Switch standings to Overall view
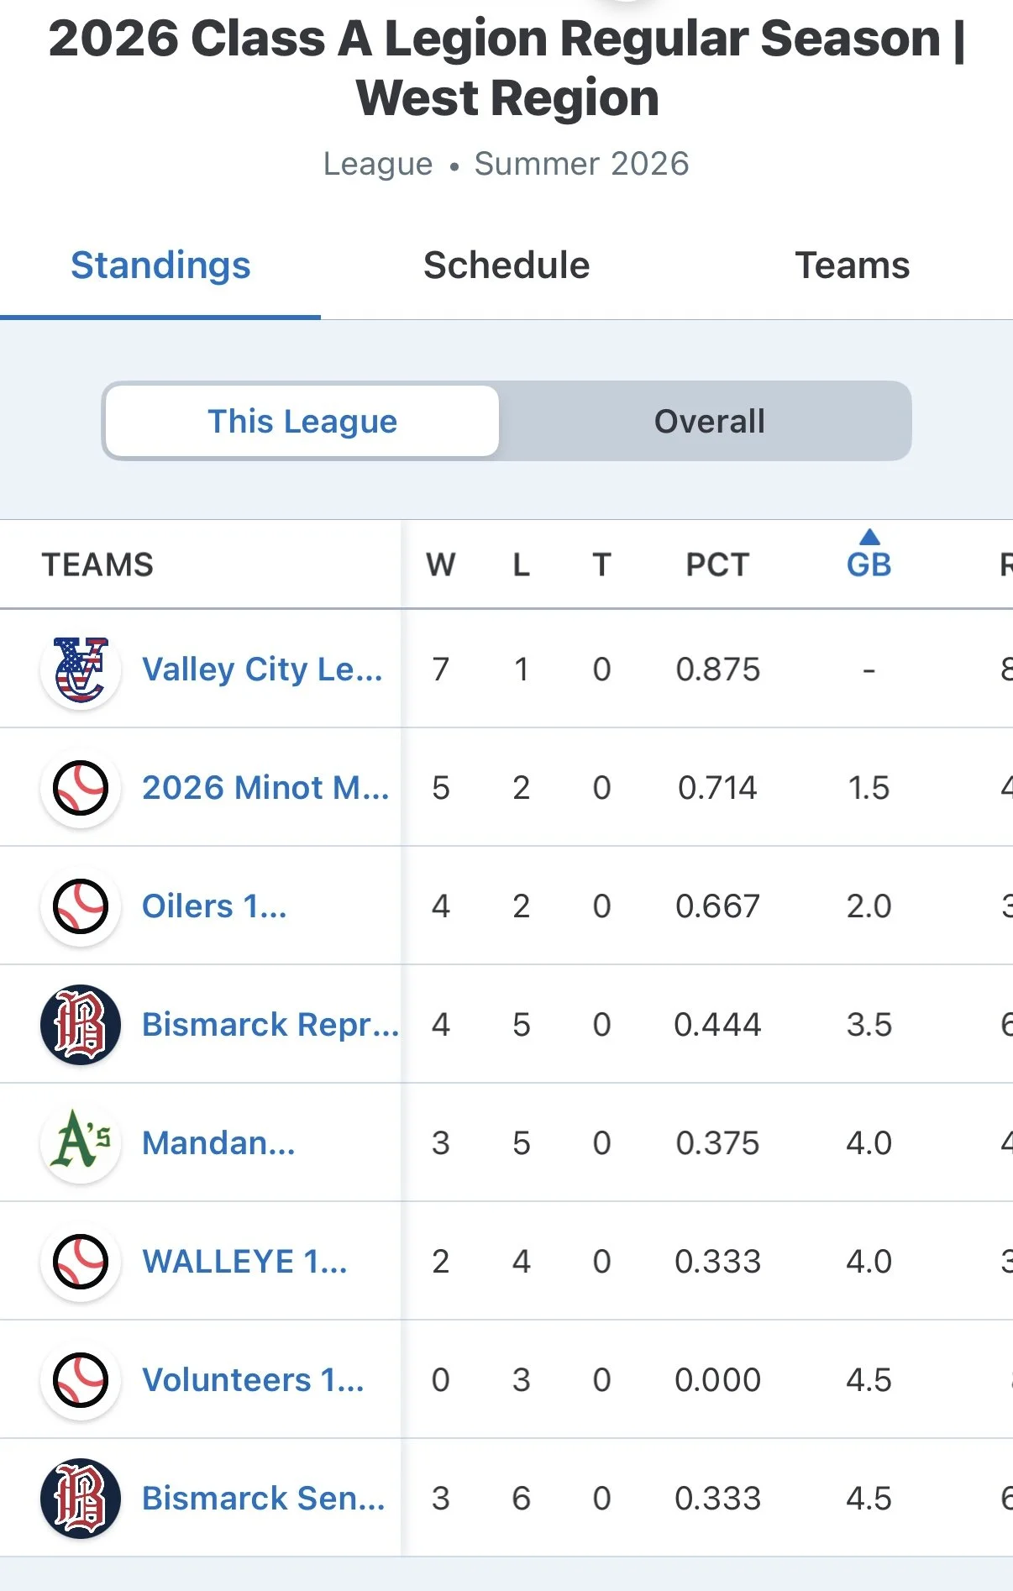The image size is (1013, 1591). 710,421
